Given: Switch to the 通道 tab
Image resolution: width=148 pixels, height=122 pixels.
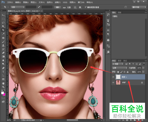Looking at the screenshot, I should click(x=119, y=61).
